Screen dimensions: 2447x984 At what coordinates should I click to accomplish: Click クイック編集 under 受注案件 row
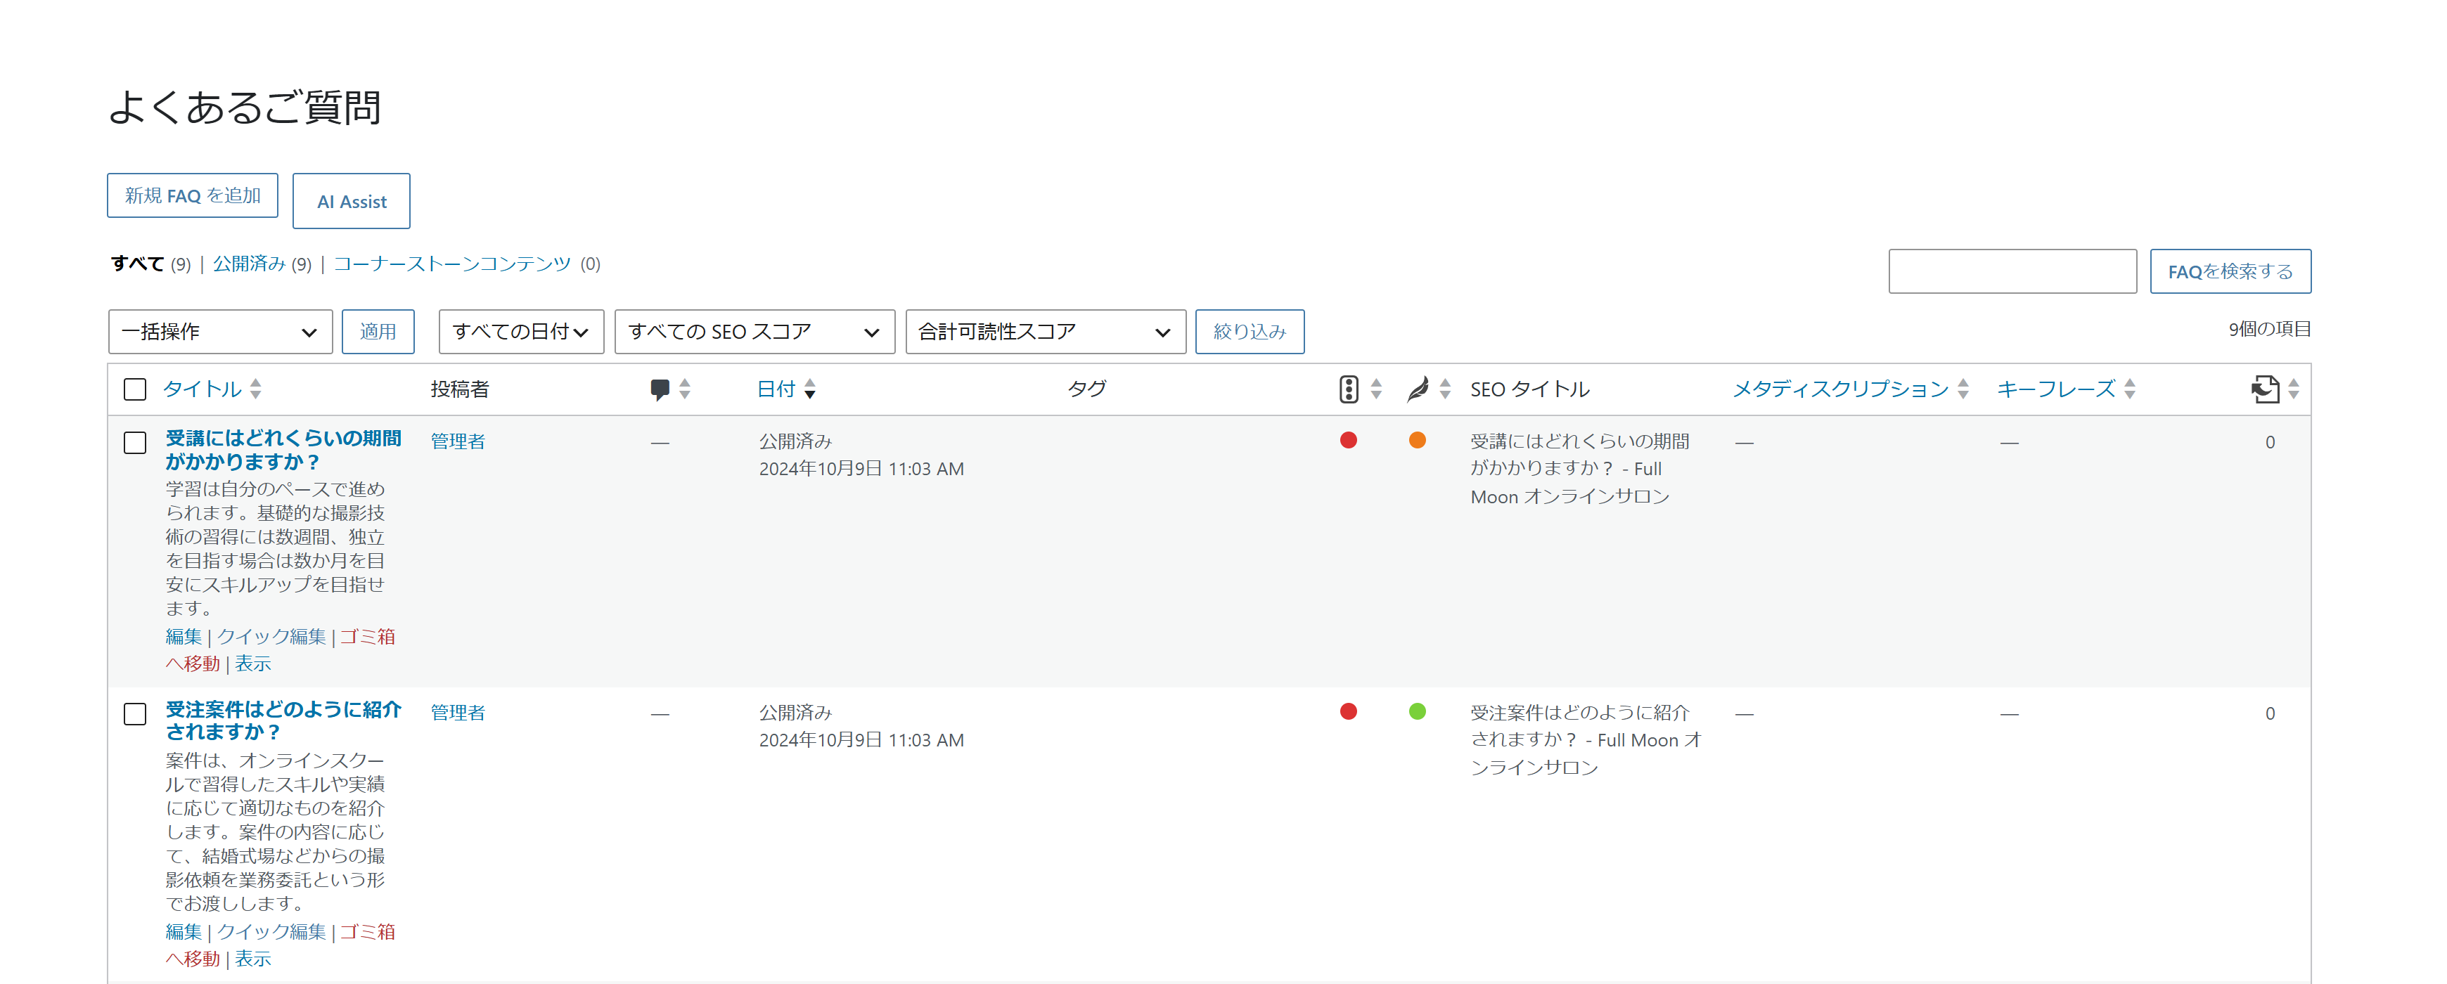[271, 932]
